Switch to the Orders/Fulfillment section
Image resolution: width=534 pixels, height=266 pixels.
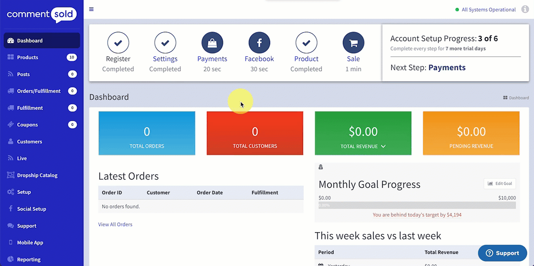(x=39, y=91)
